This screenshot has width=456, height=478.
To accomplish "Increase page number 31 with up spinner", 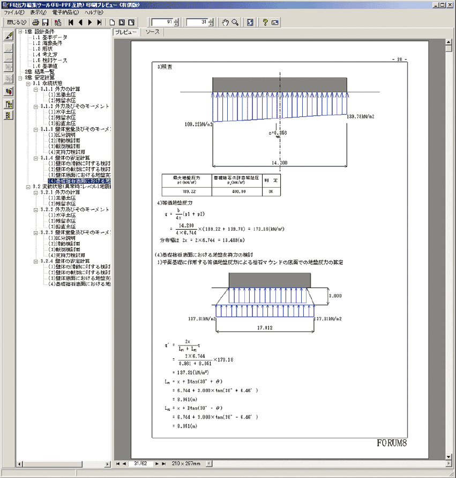I will (211, 20).
